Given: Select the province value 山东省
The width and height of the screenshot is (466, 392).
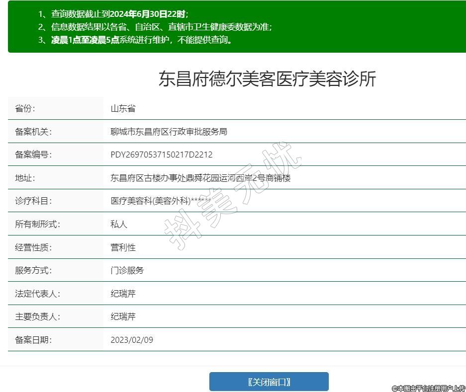Looking at the screenshot, I should [123, 108].
